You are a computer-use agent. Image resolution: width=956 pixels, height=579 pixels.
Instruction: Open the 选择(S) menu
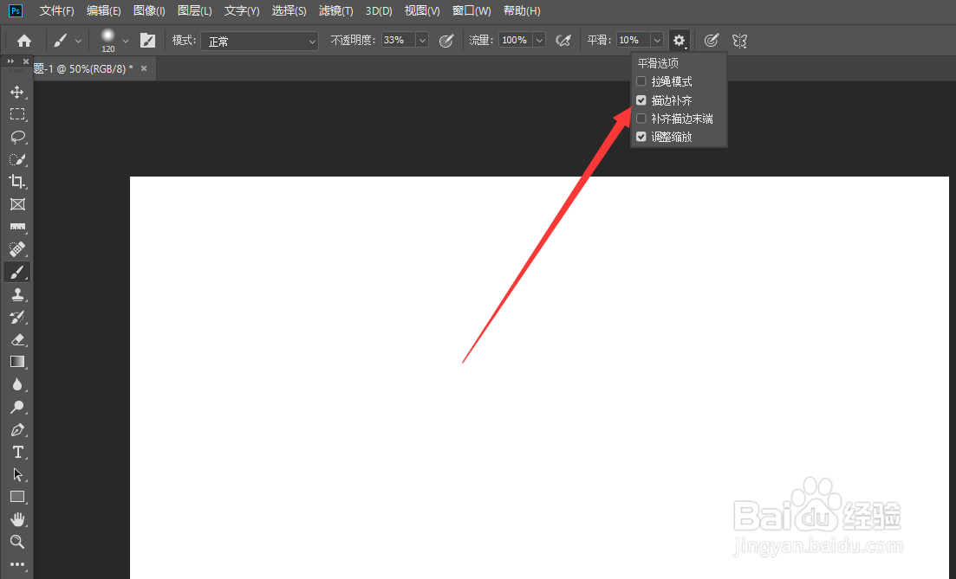click(x=289, y=11)
